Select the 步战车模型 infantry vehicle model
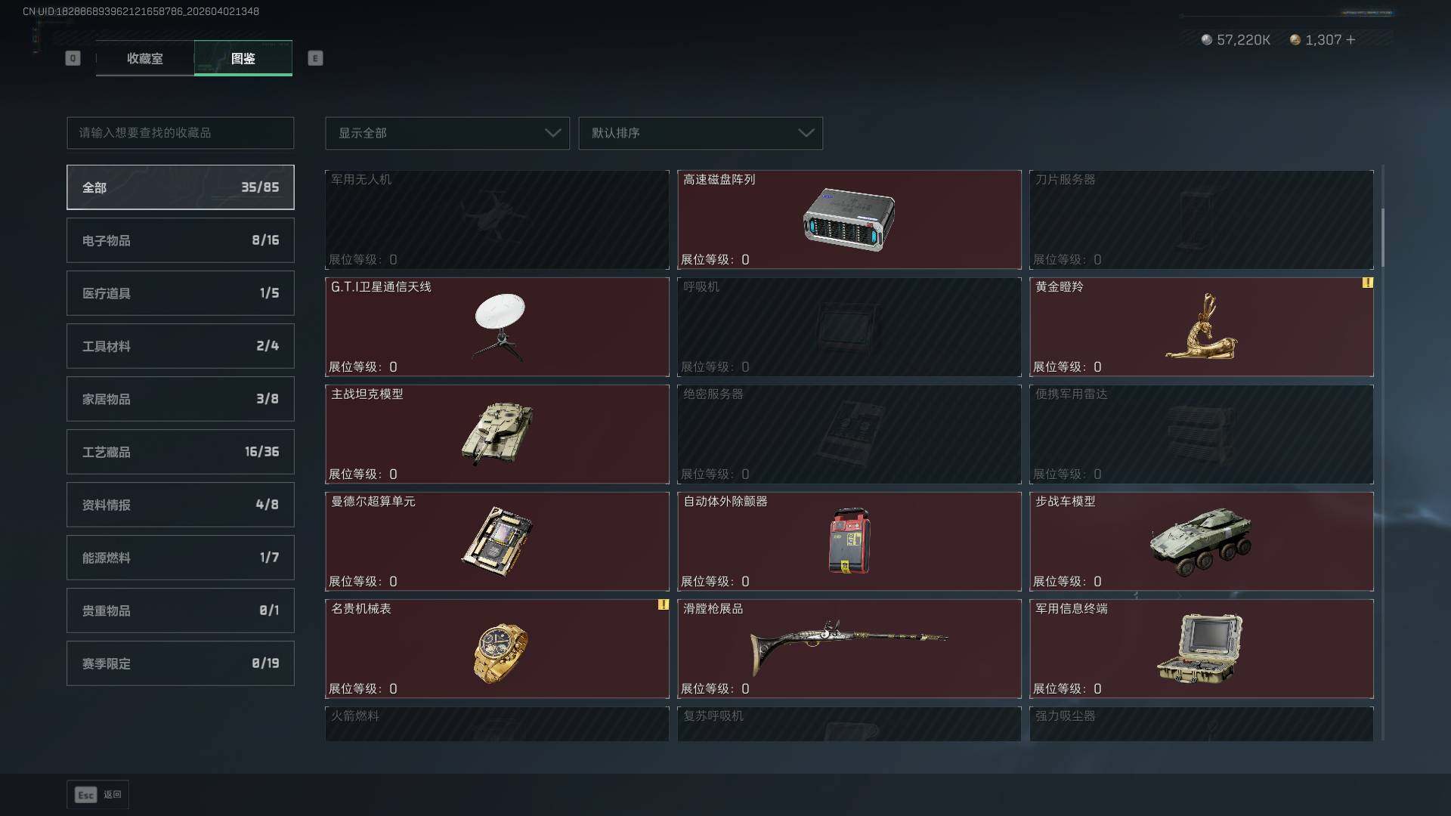 1201,542
